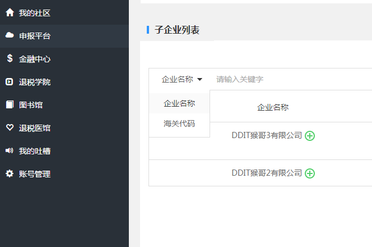This screenshot has height=247, width=372.
Task: Click the 企业名称 table column header
Action: click(273, 107)
